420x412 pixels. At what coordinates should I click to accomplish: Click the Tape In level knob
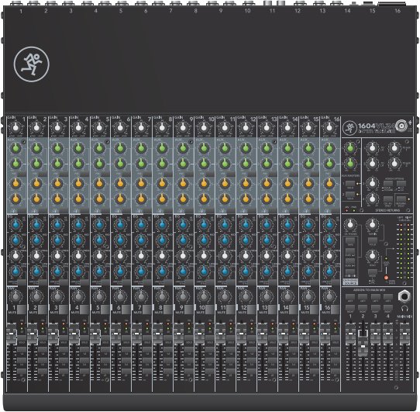tap(372, 224)
